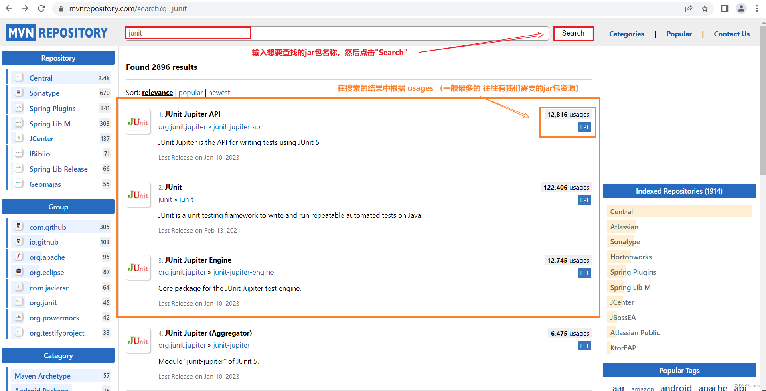
Task: Sort results by popular
Action: click(x=190, y=93)
